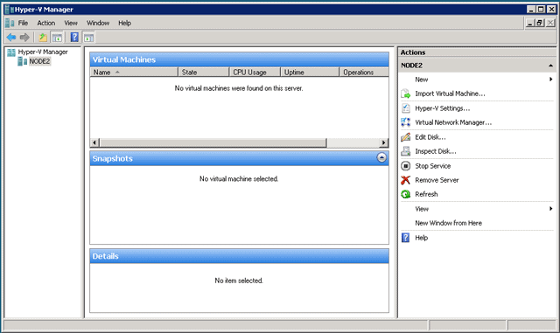560x333 pixels.
Task: Click the red X Remove Server icon
Action: [x=405, y=180]
